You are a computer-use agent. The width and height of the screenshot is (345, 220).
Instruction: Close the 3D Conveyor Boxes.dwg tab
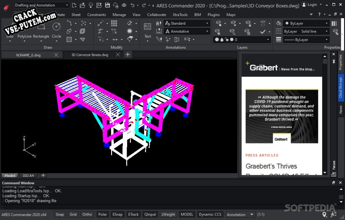(x=118, y=55)
